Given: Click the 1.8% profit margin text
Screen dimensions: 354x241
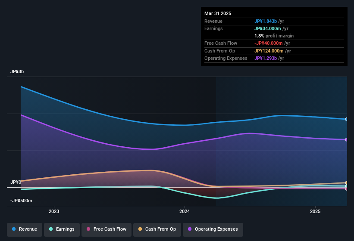Looking at the screenshot, I should coord(274,36).
